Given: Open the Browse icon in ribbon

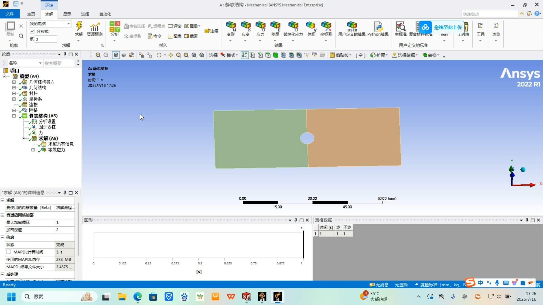Looking at the screenshot, I should pos(496,29).
